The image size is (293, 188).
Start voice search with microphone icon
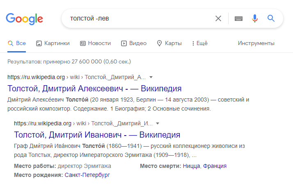(255, 18)
